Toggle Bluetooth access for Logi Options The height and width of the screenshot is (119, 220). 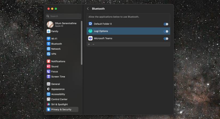coord(166,31)
